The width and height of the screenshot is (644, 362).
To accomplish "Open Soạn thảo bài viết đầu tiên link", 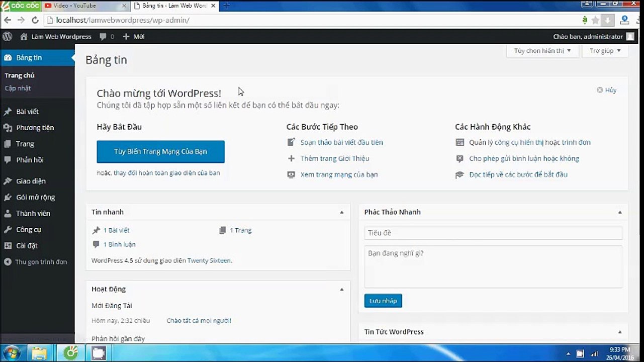I will pyautogui.click(x=341, y=142).
